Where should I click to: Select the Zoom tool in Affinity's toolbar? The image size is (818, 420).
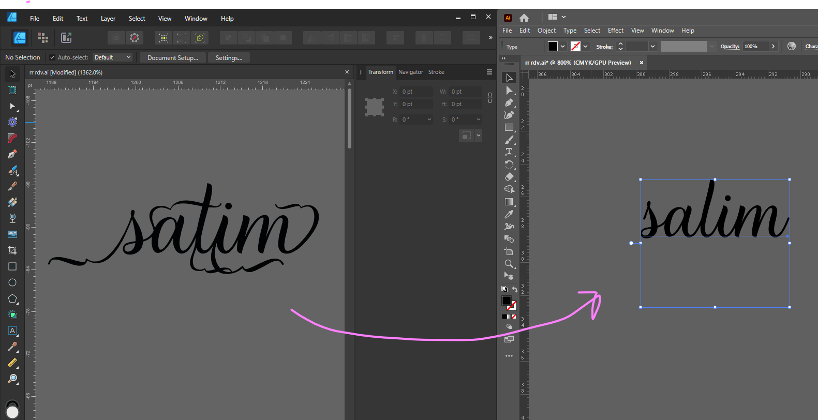(12, 379)
